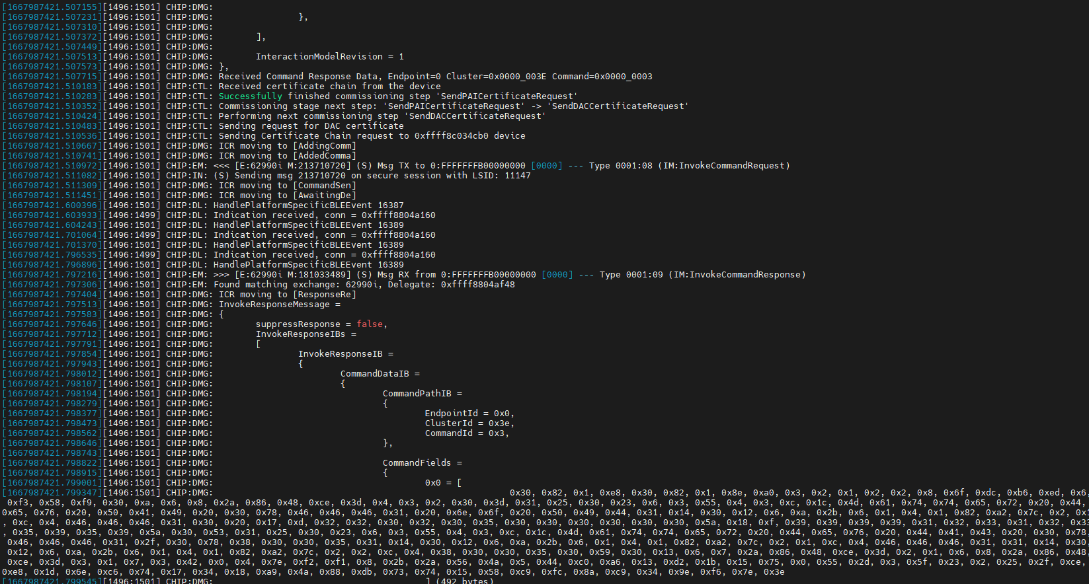Click the '(IM:InvokeCommandResponse)' text
This screenshot has width=1089, height=584.
[x=737, y=275]
